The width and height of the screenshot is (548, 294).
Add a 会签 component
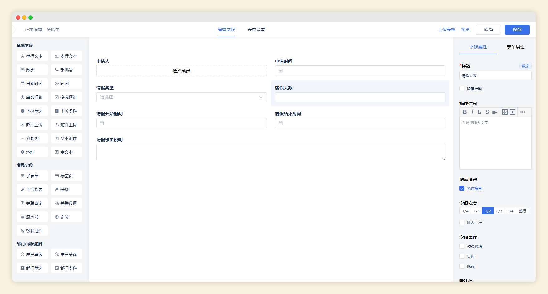click(67, 190)
